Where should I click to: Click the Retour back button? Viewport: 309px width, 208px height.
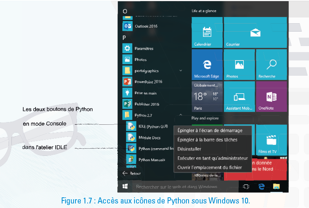[x=132, y=173]
